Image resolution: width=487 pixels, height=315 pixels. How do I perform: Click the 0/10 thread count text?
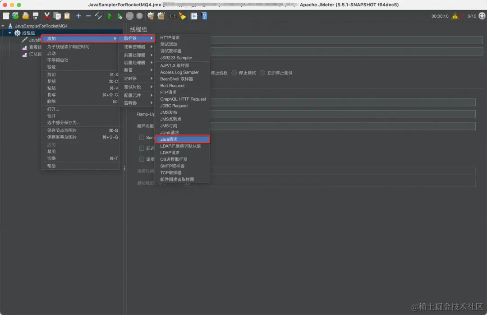click(x=472, y=16)
